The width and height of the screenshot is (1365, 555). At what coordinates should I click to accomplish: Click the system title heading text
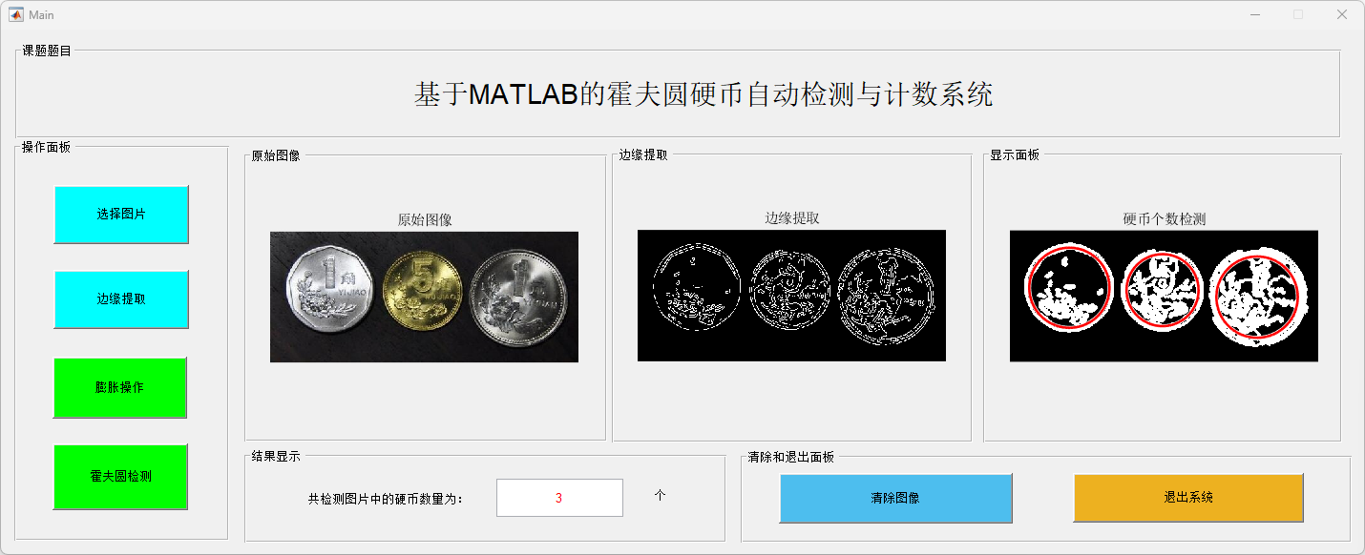(703, 94)
